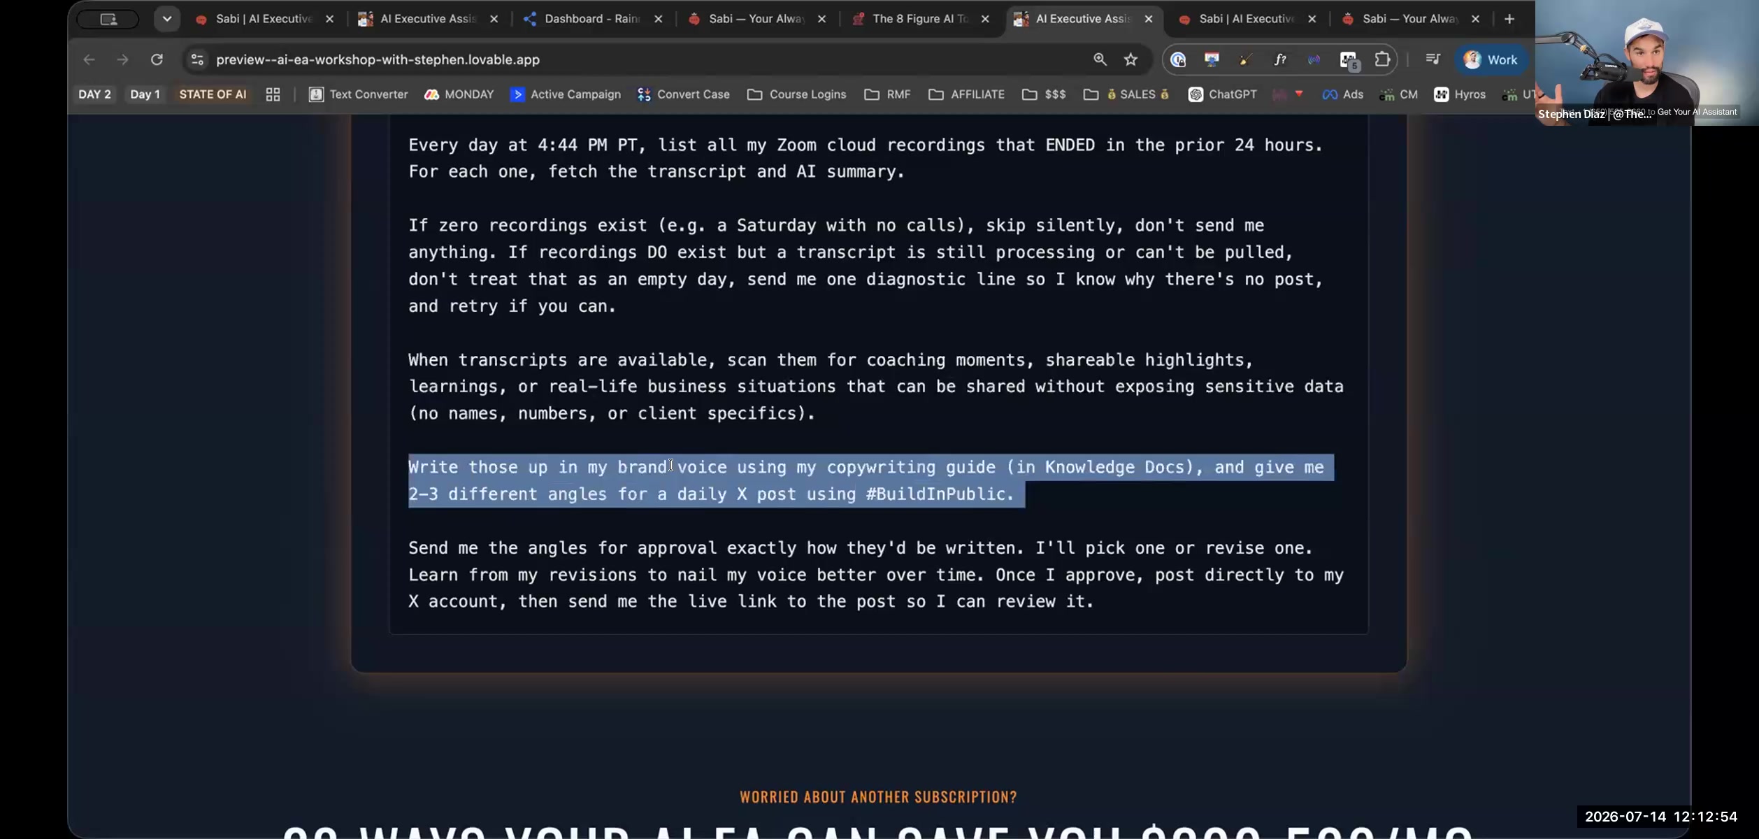Open the Hyros bookmark
The width and height of the screenshot is (1759, 839).
click(x=1460, y=94)
